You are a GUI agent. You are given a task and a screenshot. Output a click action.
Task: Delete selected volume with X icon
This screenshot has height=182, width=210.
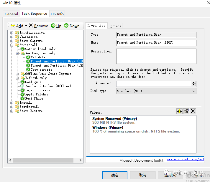coord(193,111)
